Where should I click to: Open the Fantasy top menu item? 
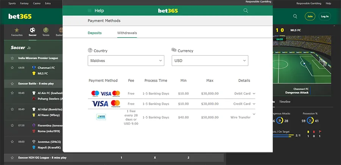pyautogui.click(x=24, y=3)
